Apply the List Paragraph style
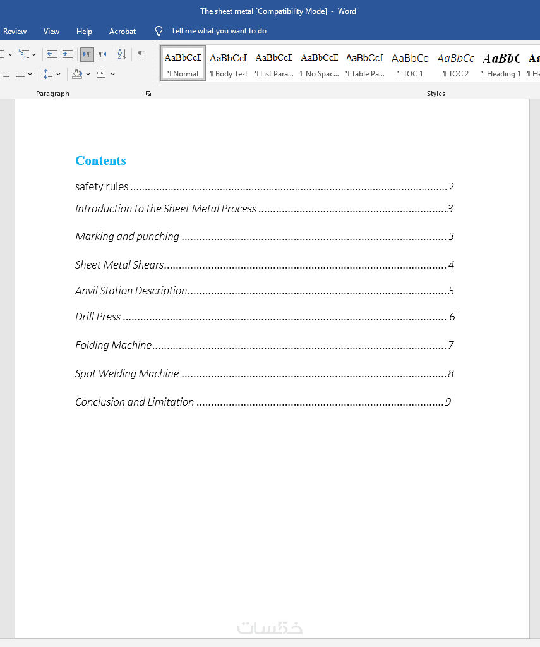This screenshot has width=540, height=647. 274,64
